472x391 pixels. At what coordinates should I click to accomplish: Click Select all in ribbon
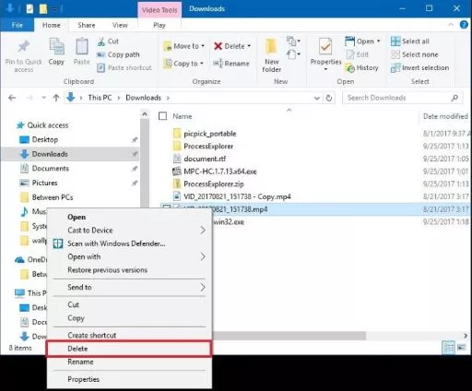(410, 41)
